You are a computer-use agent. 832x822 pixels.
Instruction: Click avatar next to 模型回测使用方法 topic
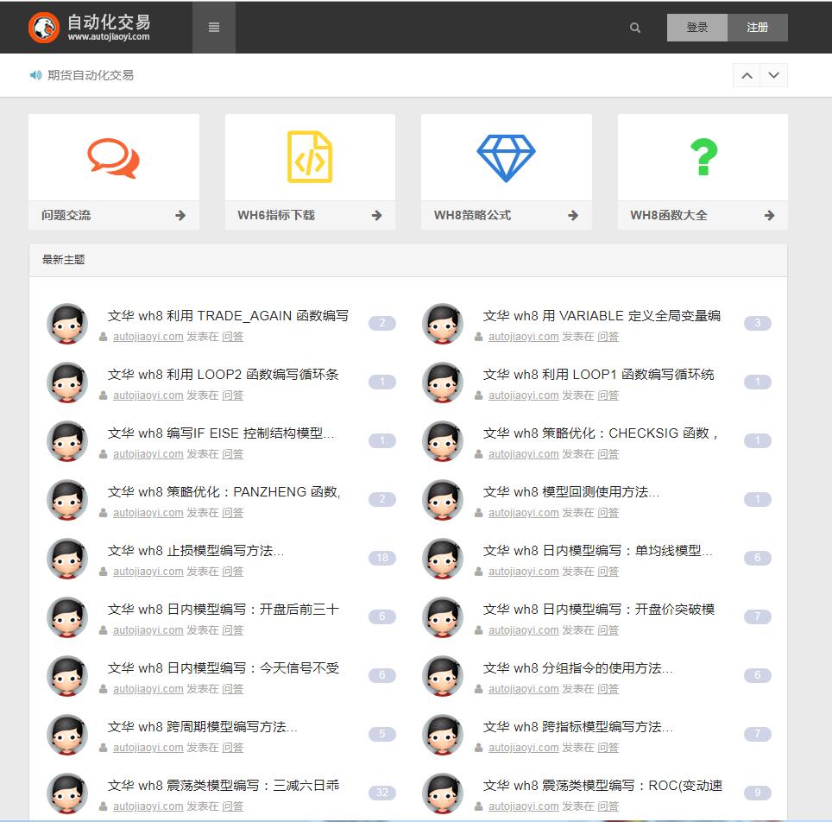tap(443, 500)
